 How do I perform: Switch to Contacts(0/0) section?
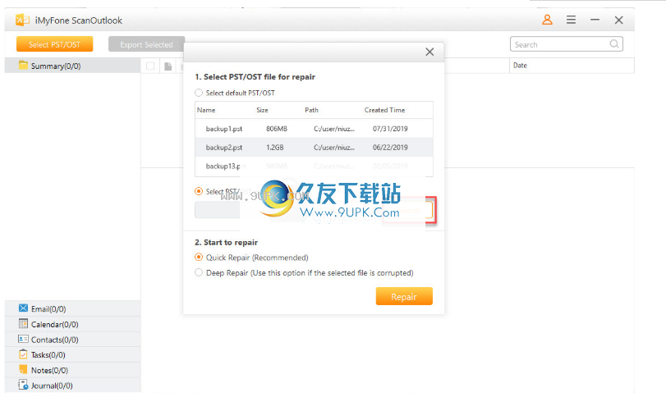pos(72,340)
